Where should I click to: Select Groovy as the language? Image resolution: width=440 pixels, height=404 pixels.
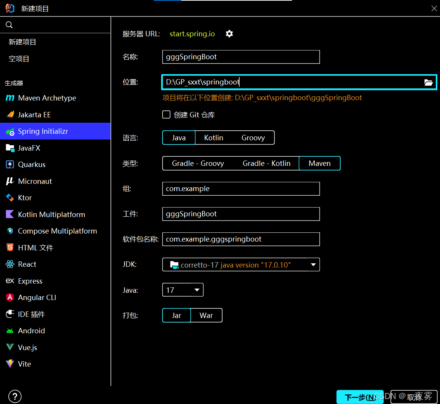tap(253, 138)
